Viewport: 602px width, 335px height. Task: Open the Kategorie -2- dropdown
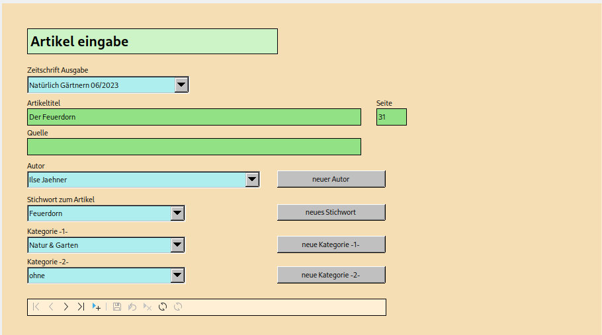pyautogui.click(x=177, y=275)
